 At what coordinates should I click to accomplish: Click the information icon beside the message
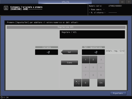(6, 8)
